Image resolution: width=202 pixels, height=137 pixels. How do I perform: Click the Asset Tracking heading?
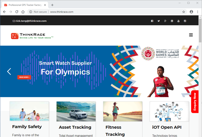pos(75,127)
